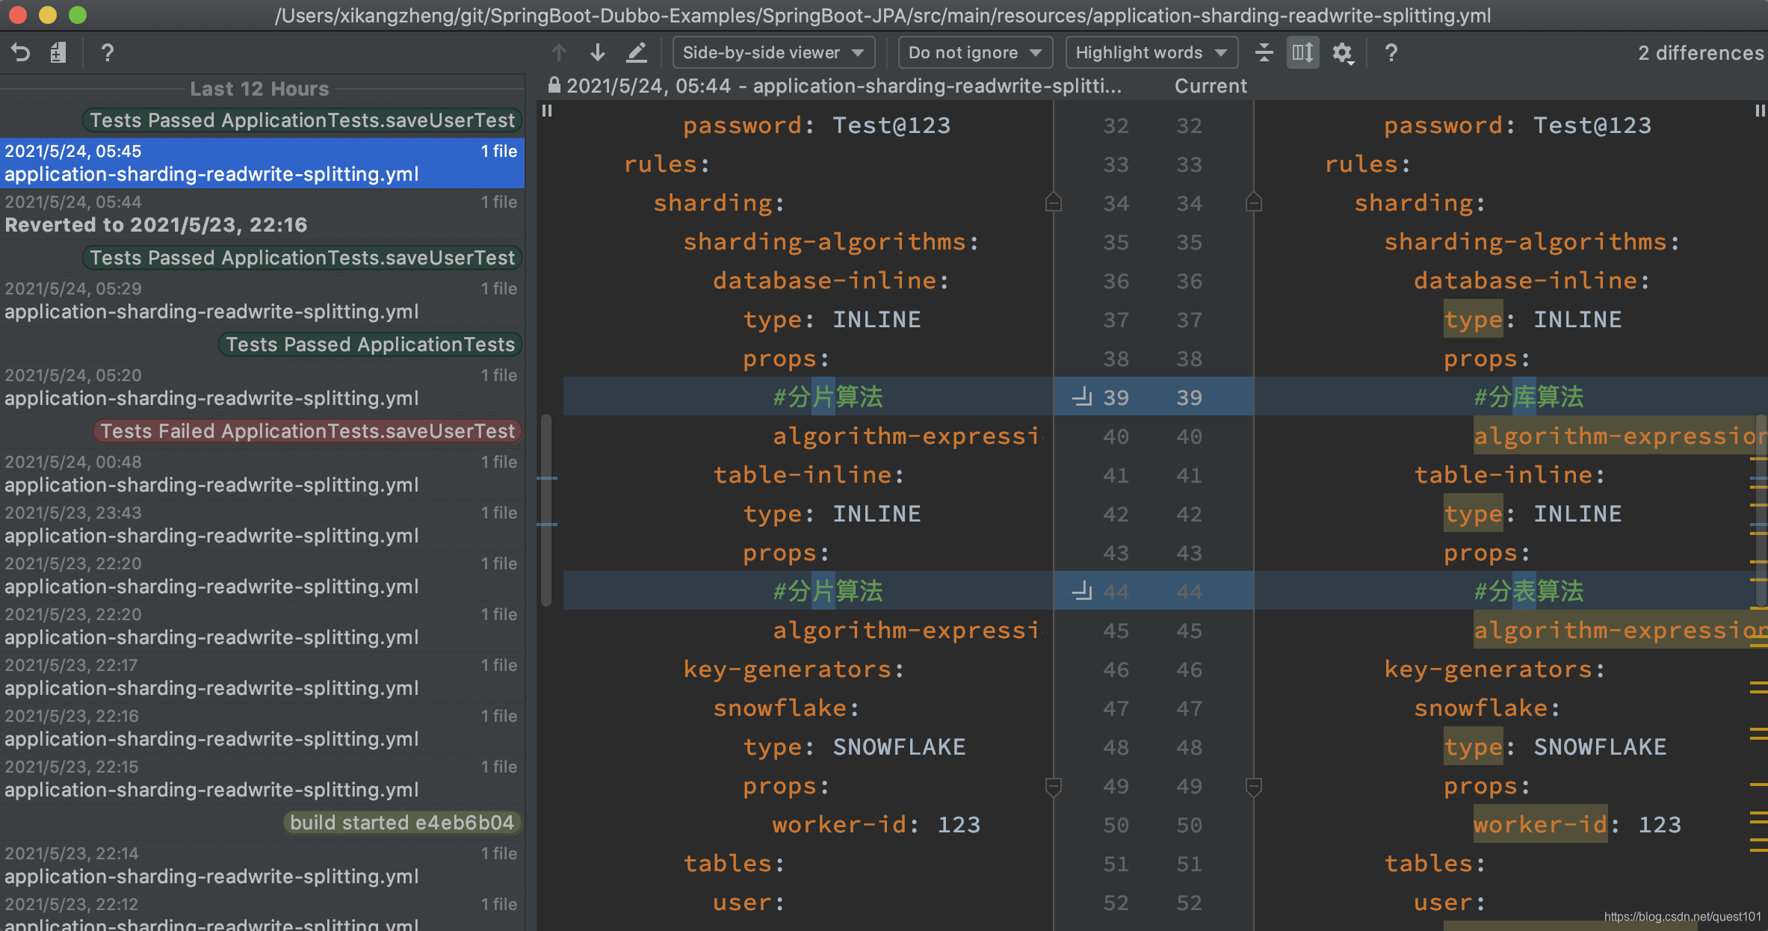This screenshot has height=931, width=1768.
Task: Click the Create Patch icon
Action: 58,52
